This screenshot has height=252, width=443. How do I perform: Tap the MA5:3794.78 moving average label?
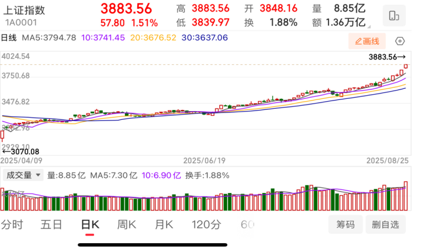tap(49, 37)
